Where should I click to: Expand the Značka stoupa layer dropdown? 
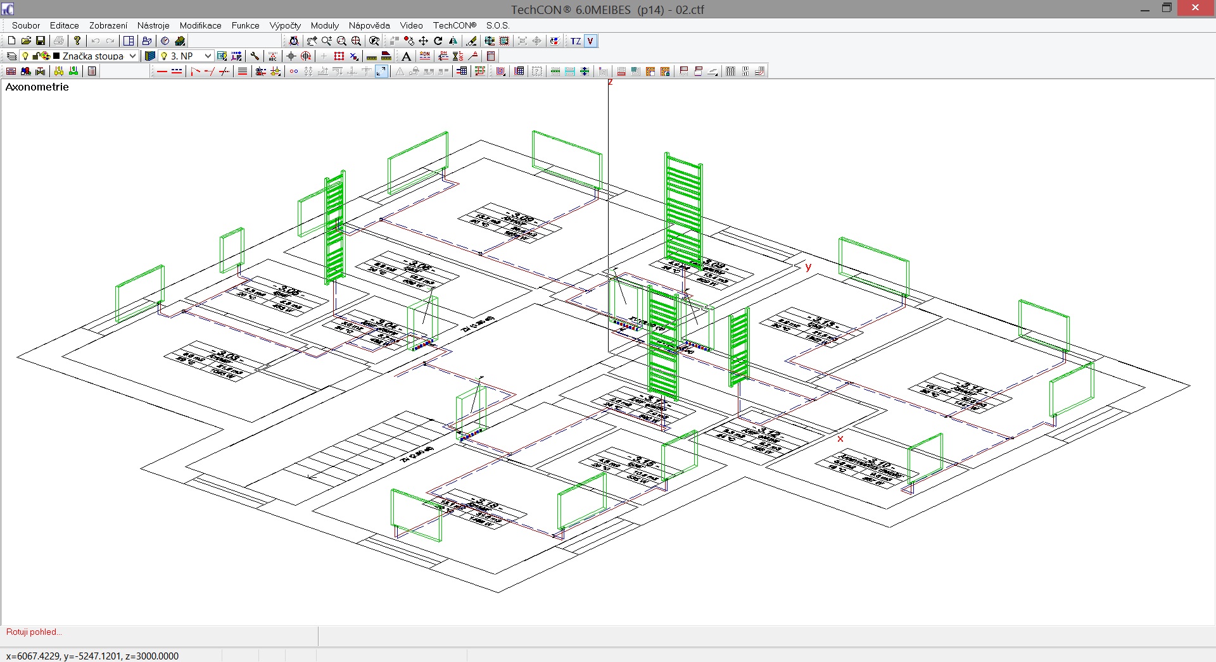[x=132, y=56]
